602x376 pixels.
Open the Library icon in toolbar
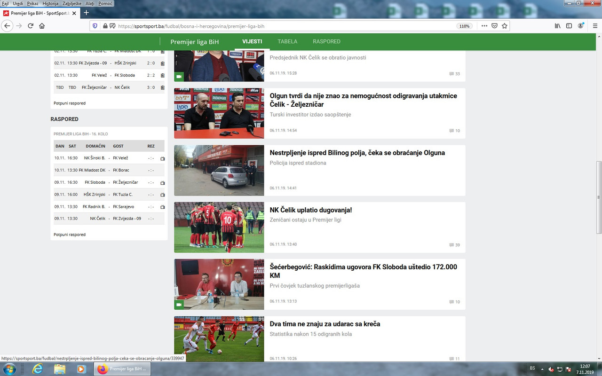tap(558, 26)
